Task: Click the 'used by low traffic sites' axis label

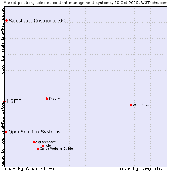Action: [x=3, y=134]
